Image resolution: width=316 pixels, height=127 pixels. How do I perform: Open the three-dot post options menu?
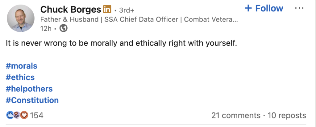pos(299,8)
